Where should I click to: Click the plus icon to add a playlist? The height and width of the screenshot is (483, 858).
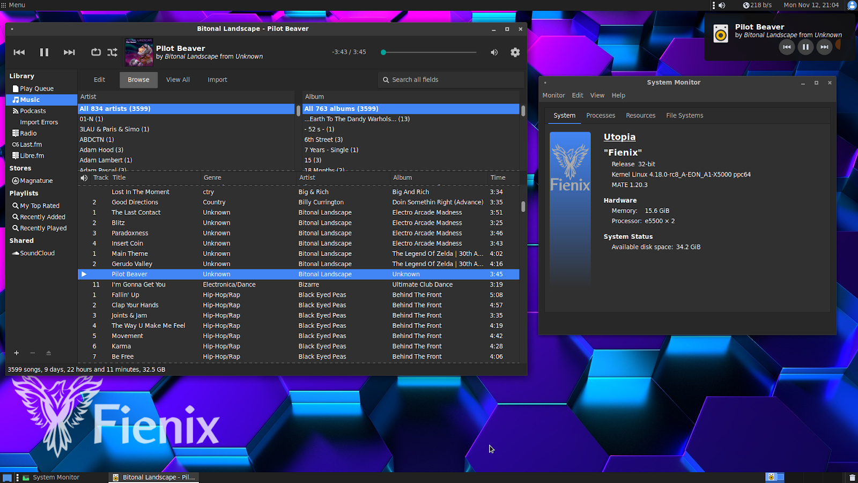(x=16, y=353)
